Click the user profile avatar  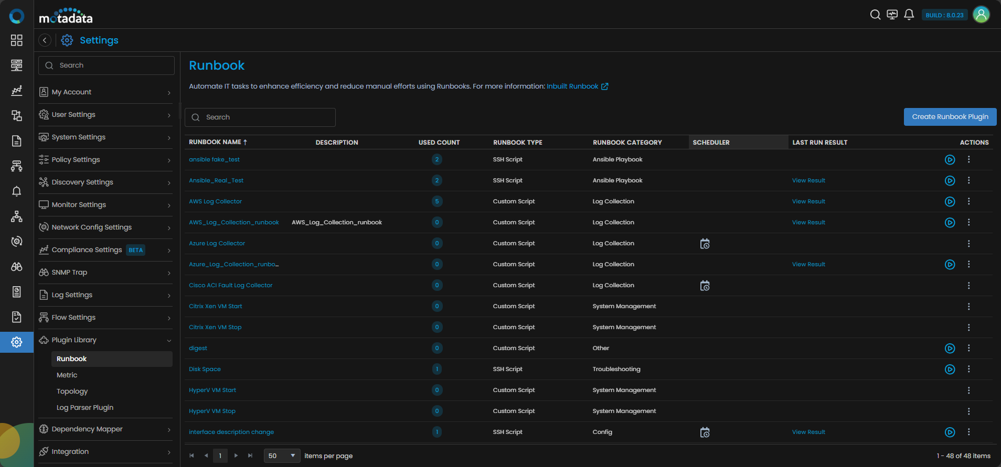coord(981,15)
